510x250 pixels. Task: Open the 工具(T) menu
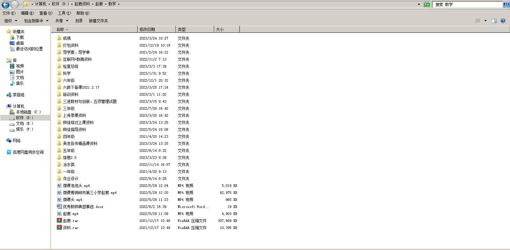(x=64, y=13)
